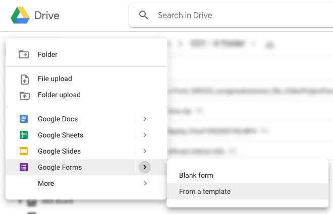This screenshot has height=214, width=333.
Task: Expand the More submenu arrow
Action: click(x=145, y=183)
